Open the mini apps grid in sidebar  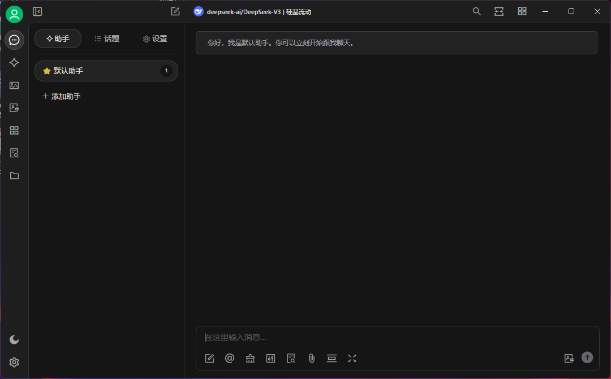point(14,131)
